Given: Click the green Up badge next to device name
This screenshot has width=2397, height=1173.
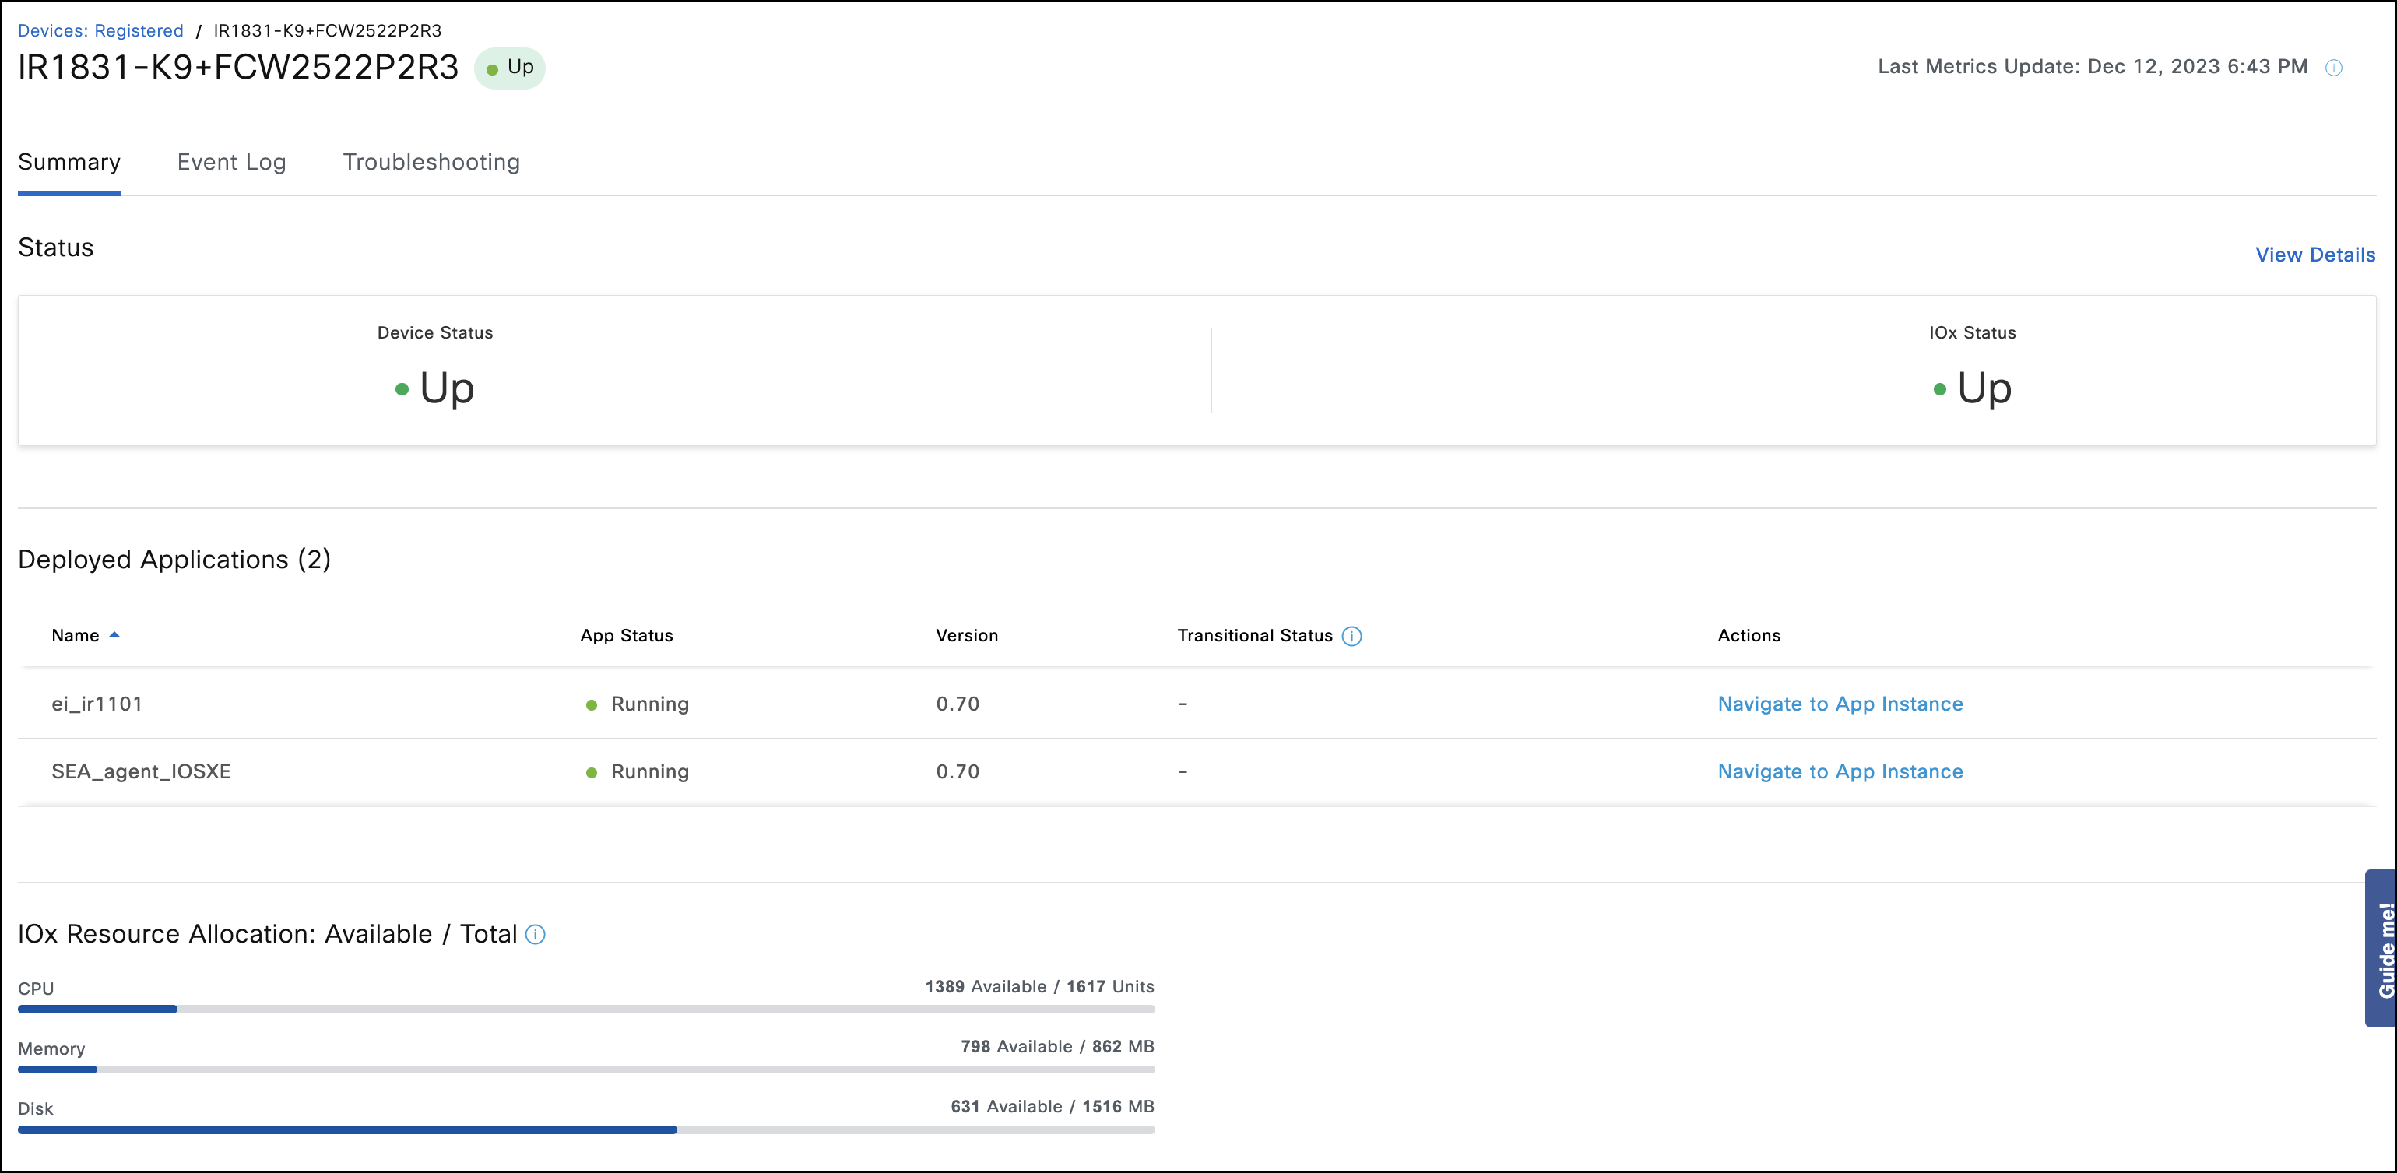Looking at the screenshot, I should [509, 67].
